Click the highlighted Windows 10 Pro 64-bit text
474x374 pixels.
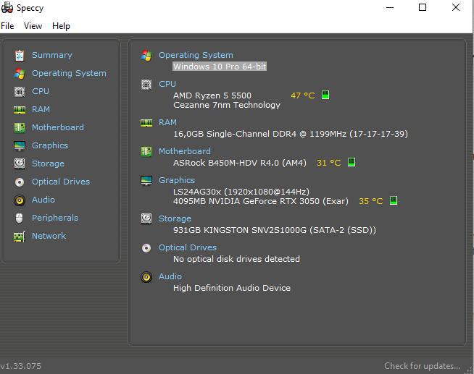pyautogui.click(x=220, y=67)
